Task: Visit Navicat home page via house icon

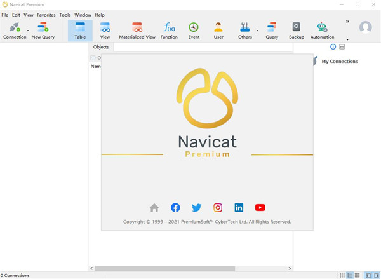Action: point(154,208)
